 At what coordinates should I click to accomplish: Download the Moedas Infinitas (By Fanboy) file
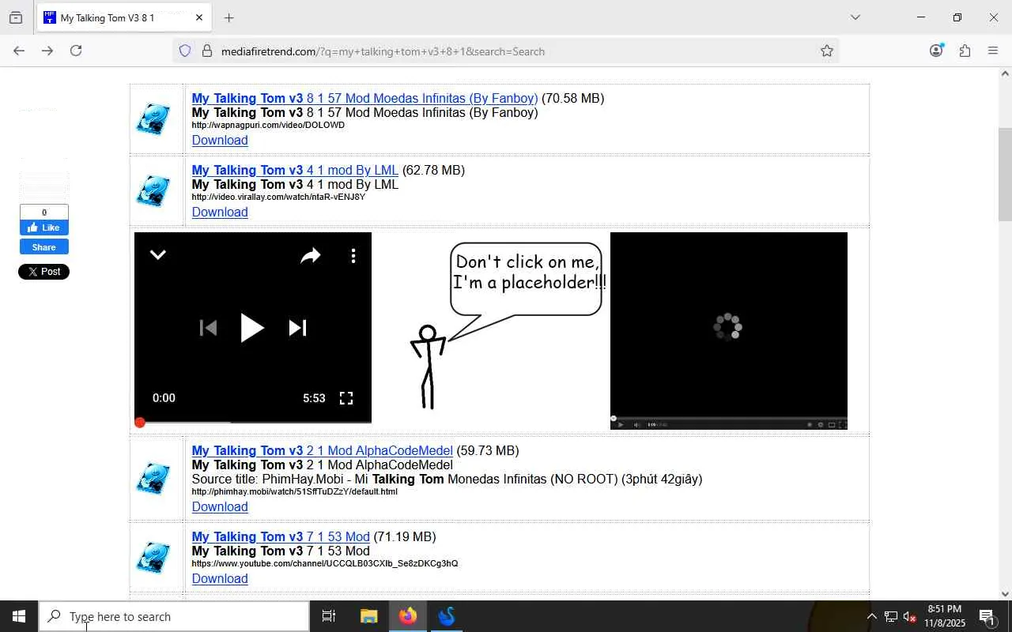point(220,141)
